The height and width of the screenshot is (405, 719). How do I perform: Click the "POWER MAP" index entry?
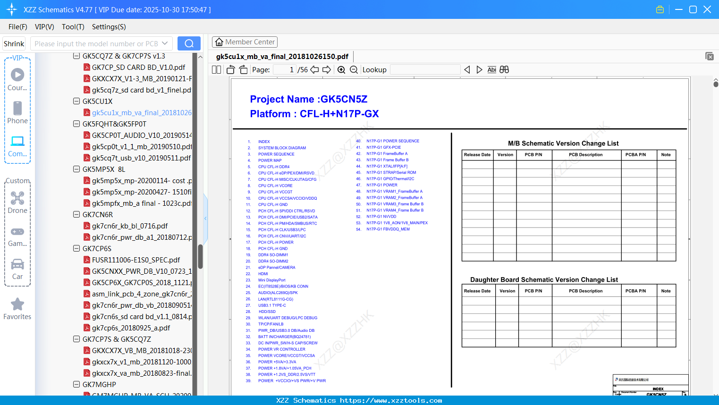[x=270, y=160]
